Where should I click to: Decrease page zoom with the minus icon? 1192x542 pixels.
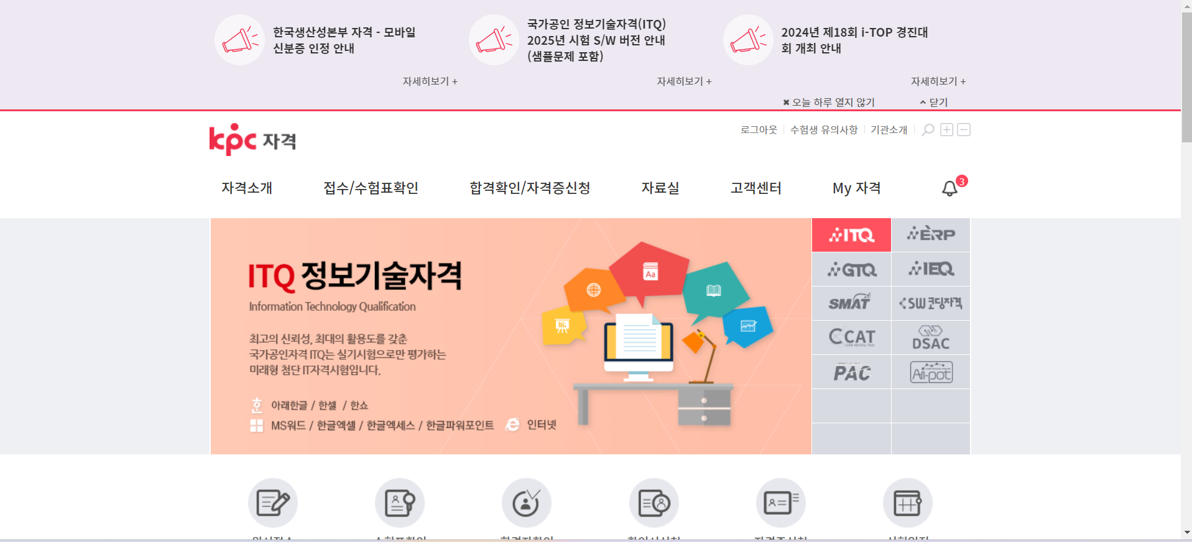click(964, 130)
